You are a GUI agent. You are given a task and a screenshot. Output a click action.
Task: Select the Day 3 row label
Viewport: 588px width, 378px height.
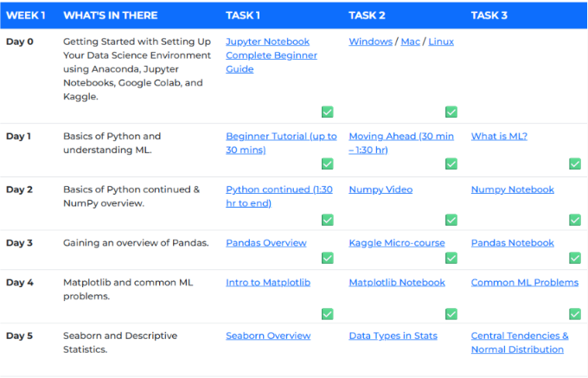click(x=19, y=243)
